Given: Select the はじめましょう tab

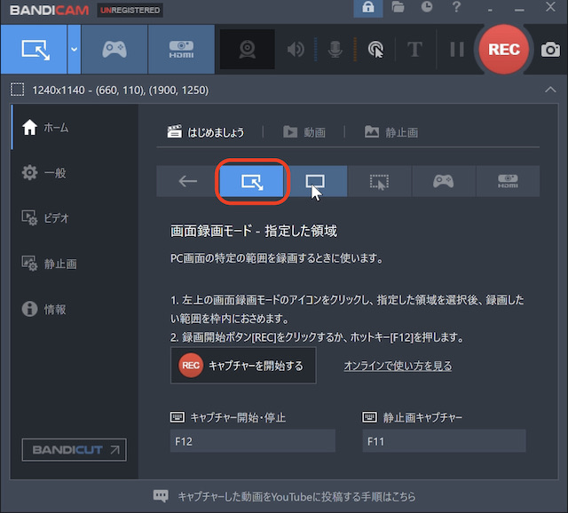Looking at the screenshot, I should [205, 132].
